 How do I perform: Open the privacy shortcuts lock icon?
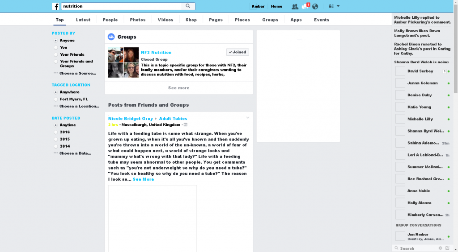[x=331, y=6]
